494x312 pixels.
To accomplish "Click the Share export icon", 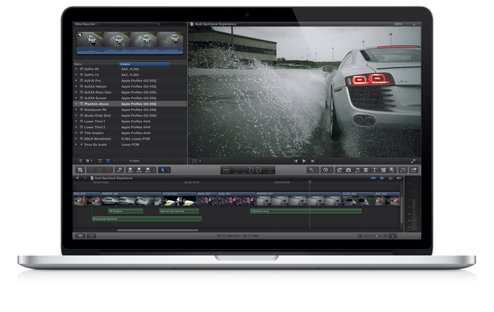I will click(x=414, y=170).
